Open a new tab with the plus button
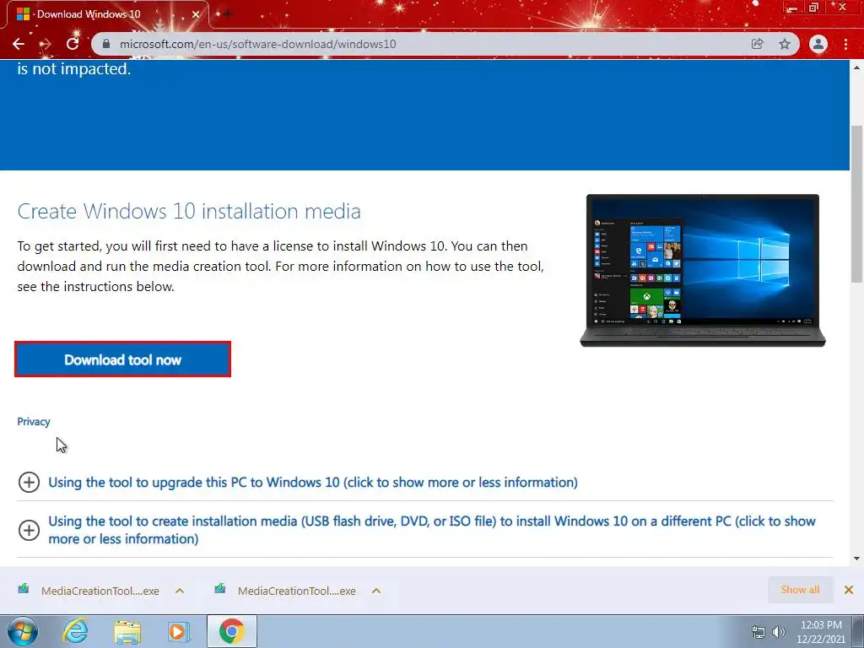 (227, 13)
